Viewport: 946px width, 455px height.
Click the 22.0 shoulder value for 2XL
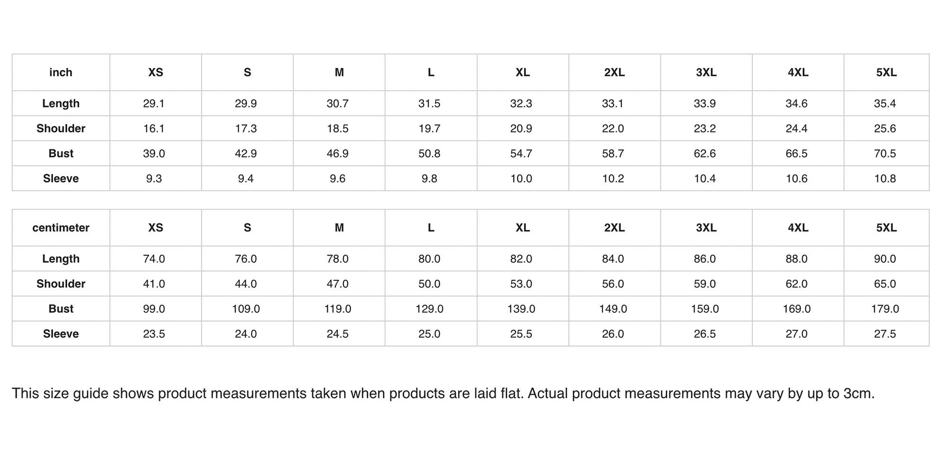click(x=613, y=129)
